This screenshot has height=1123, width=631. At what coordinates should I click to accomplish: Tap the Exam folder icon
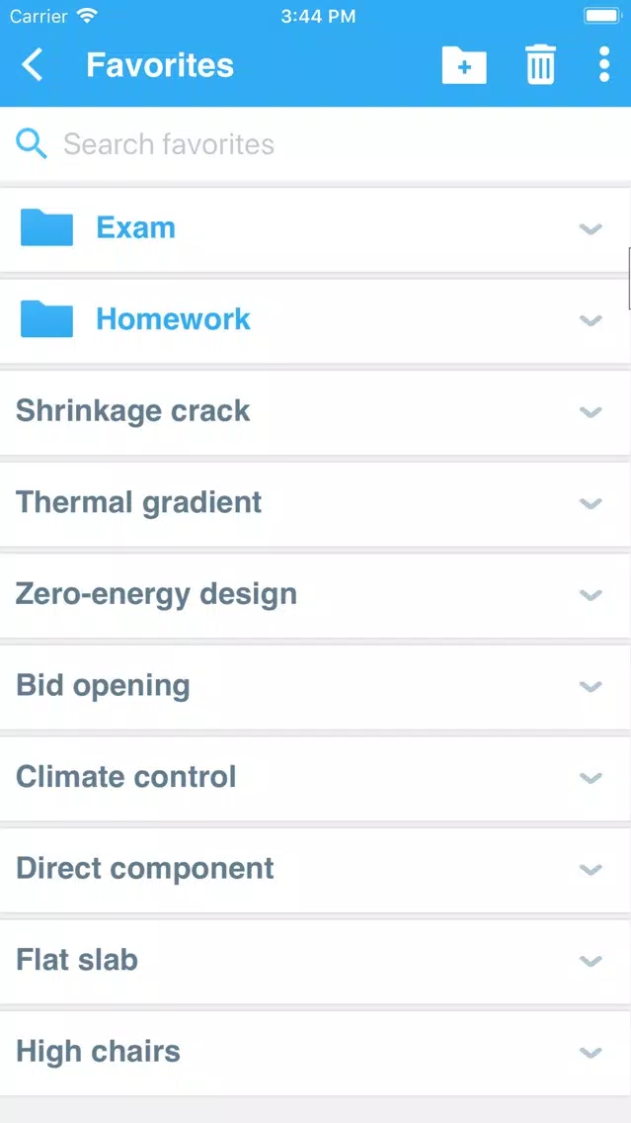[x=46, y=227]
